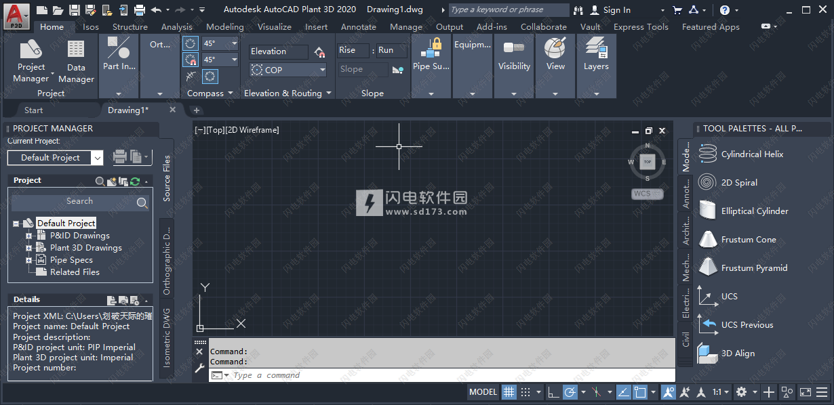This screenshot has width=834, height=405.
Task: Click the new drawing tab plus button
Action: (197, 110)
